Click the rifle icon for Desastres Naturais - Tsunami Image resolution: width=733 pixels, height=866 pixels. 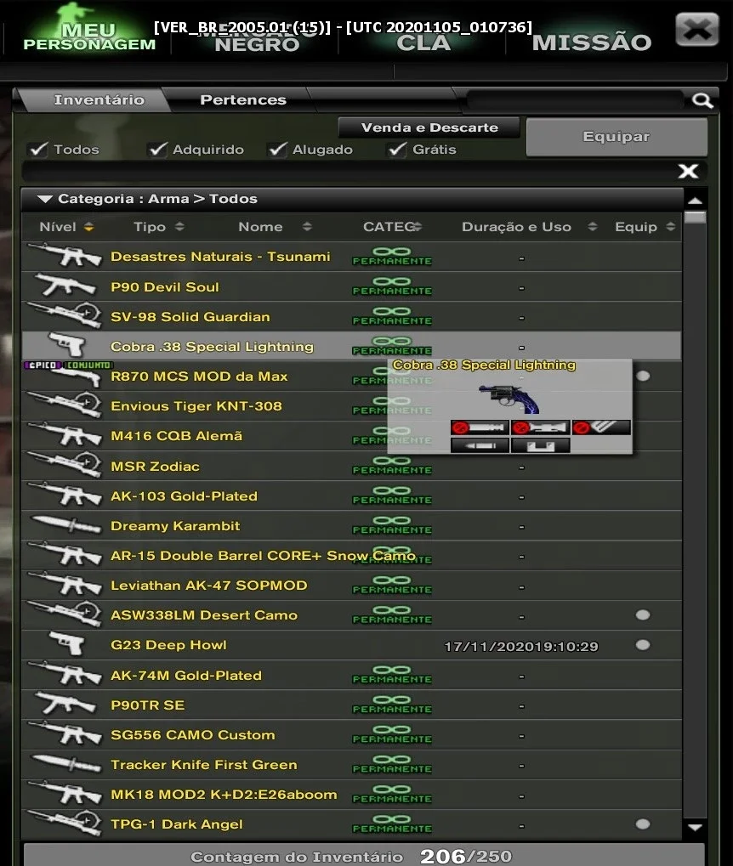(x=65, y=255)
